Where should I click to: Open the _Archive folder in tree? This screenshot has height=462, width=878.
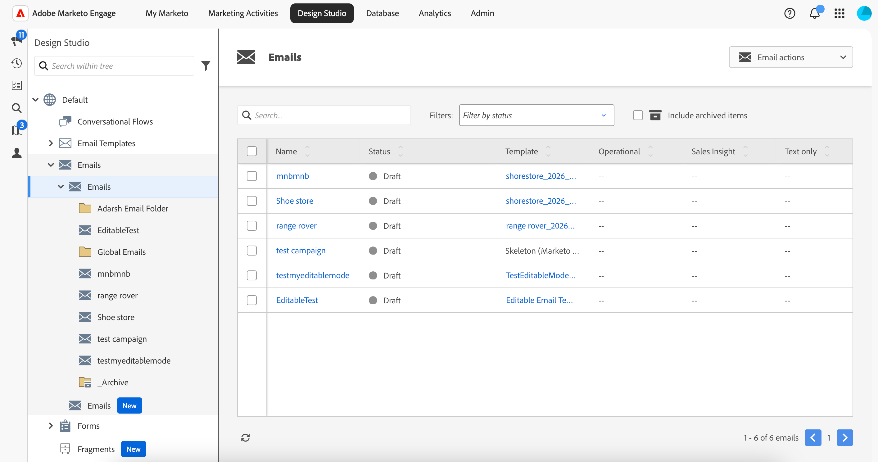(113, 382)
